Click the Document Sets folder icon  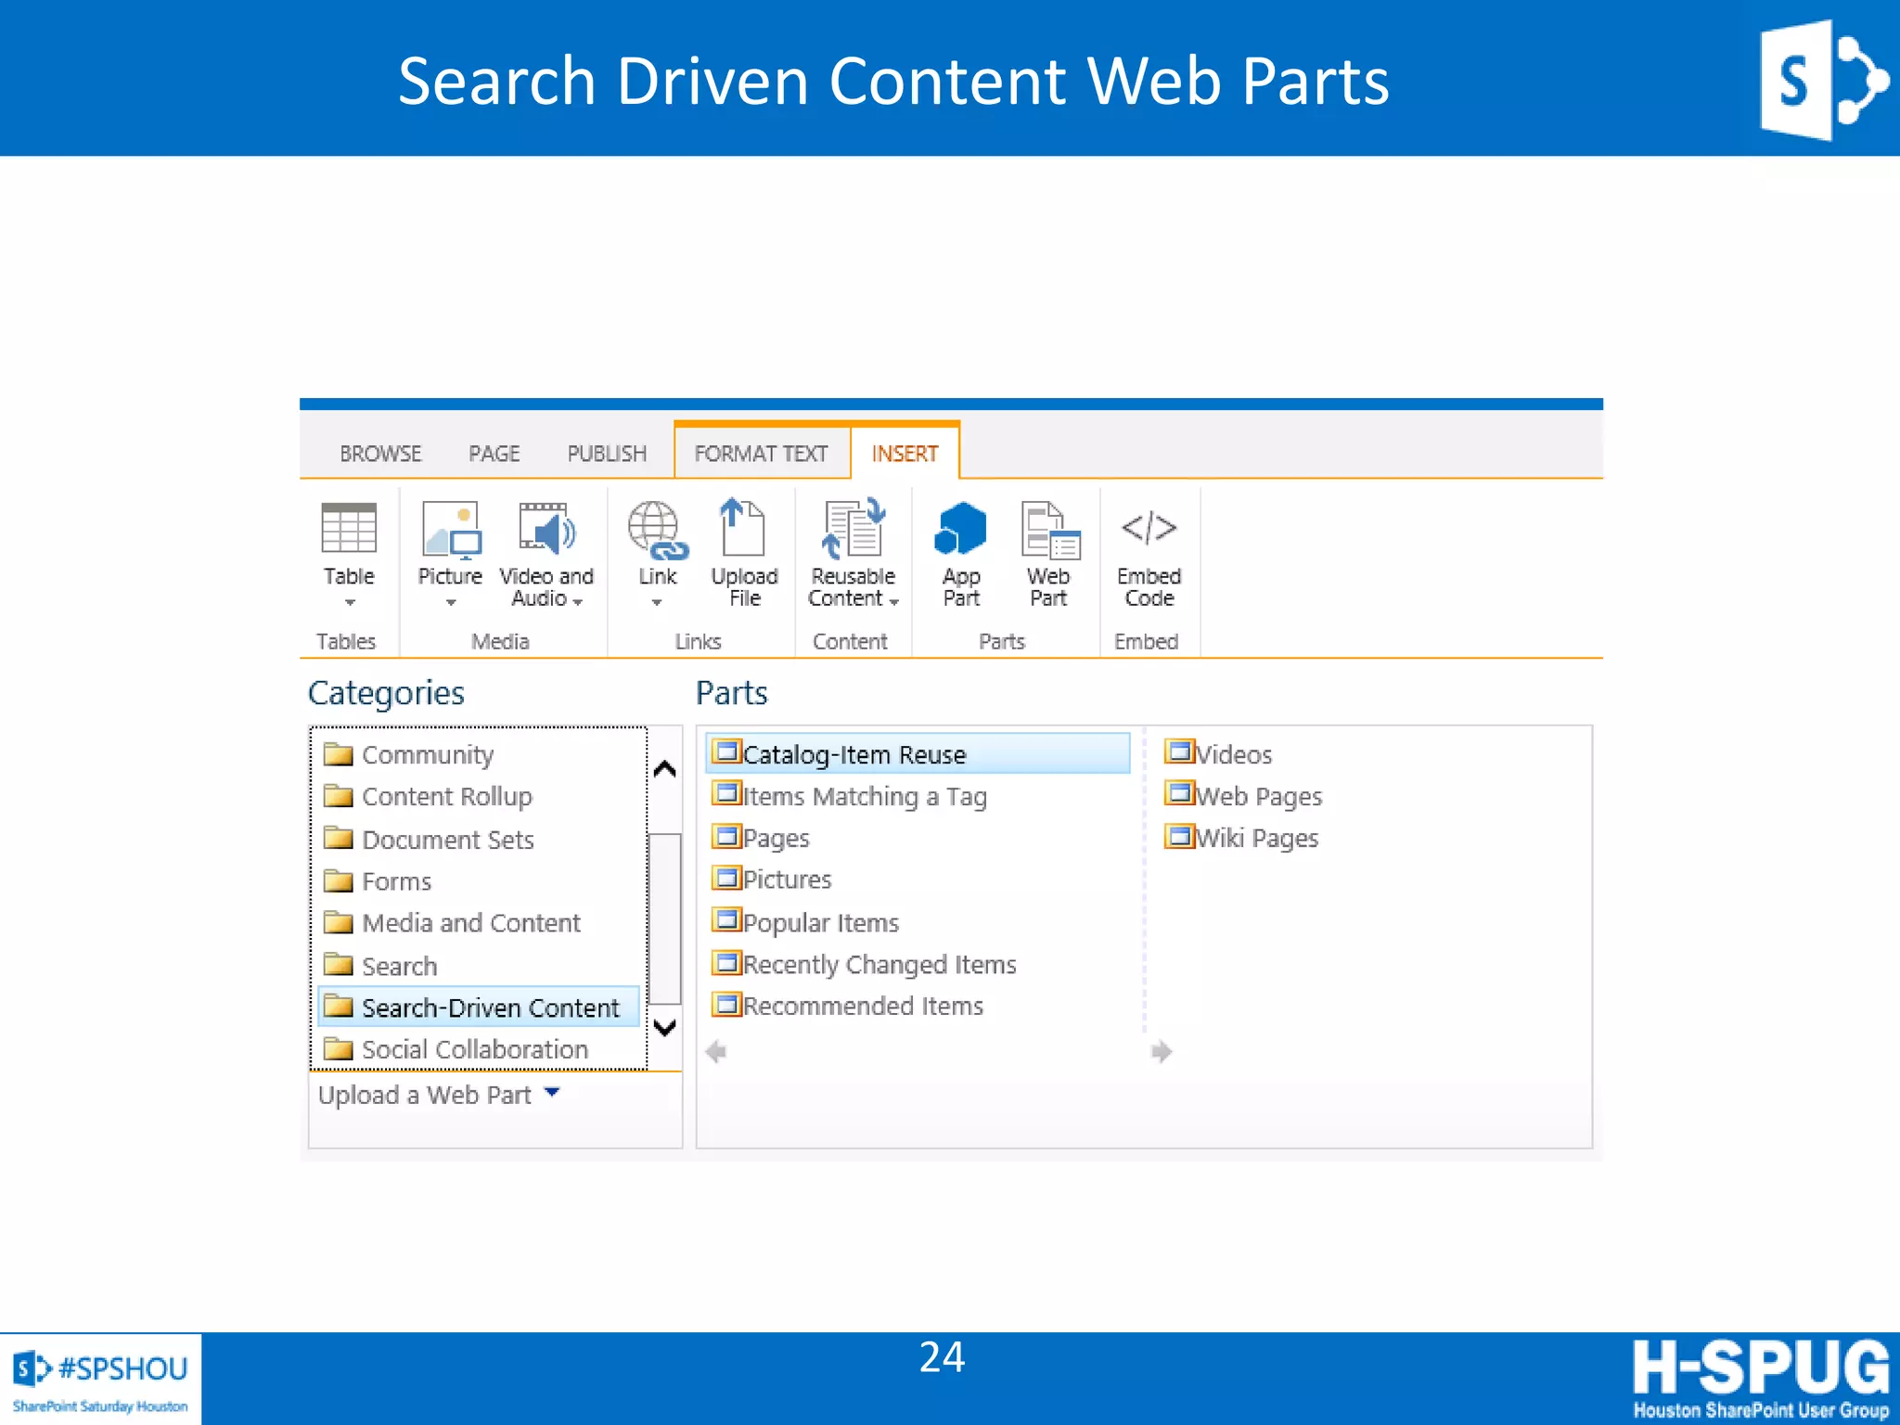tap(339, 838)
